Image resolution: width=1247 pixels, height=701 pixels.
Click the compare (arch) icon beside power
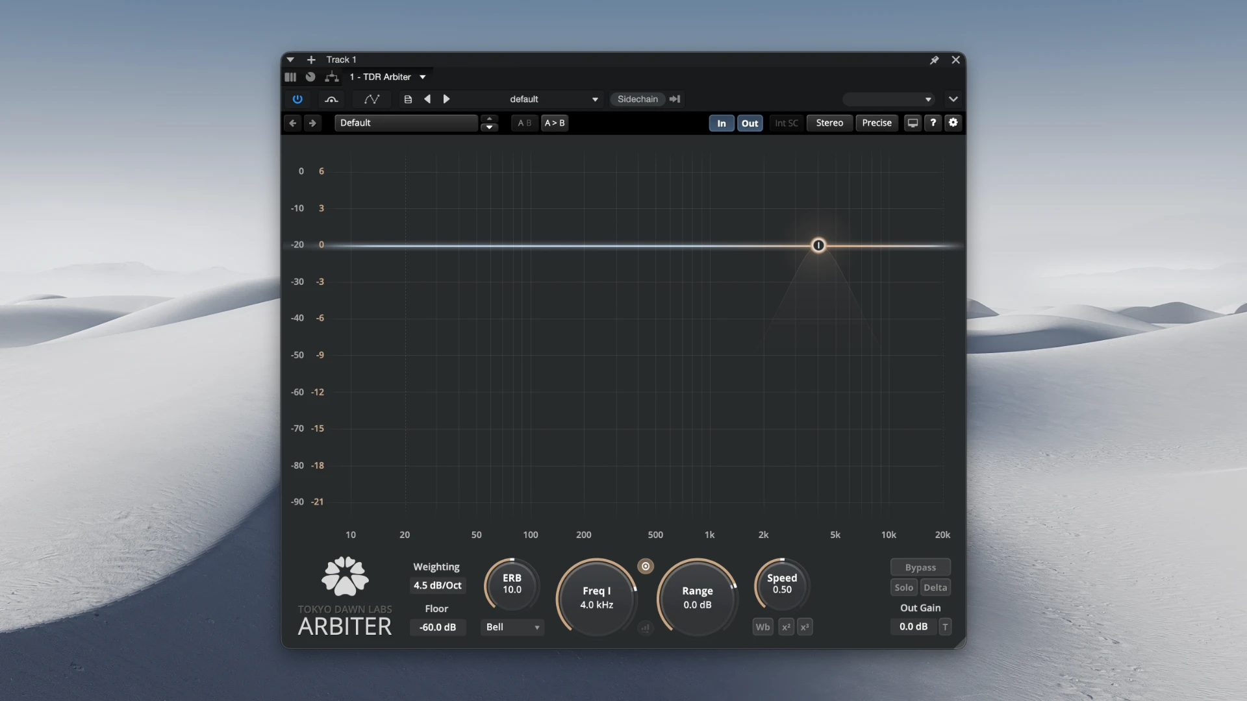coord(331,99)
